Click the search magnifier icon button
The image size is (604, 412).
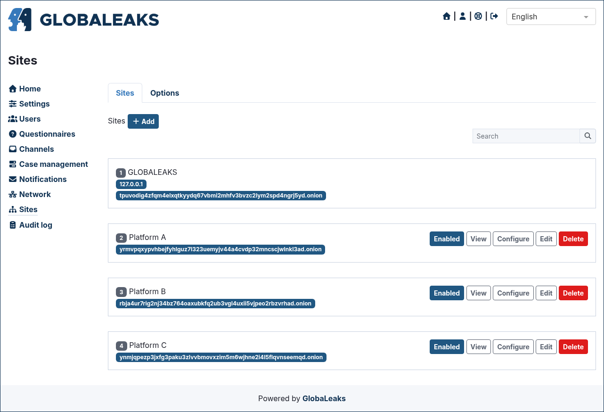[588, 136]
